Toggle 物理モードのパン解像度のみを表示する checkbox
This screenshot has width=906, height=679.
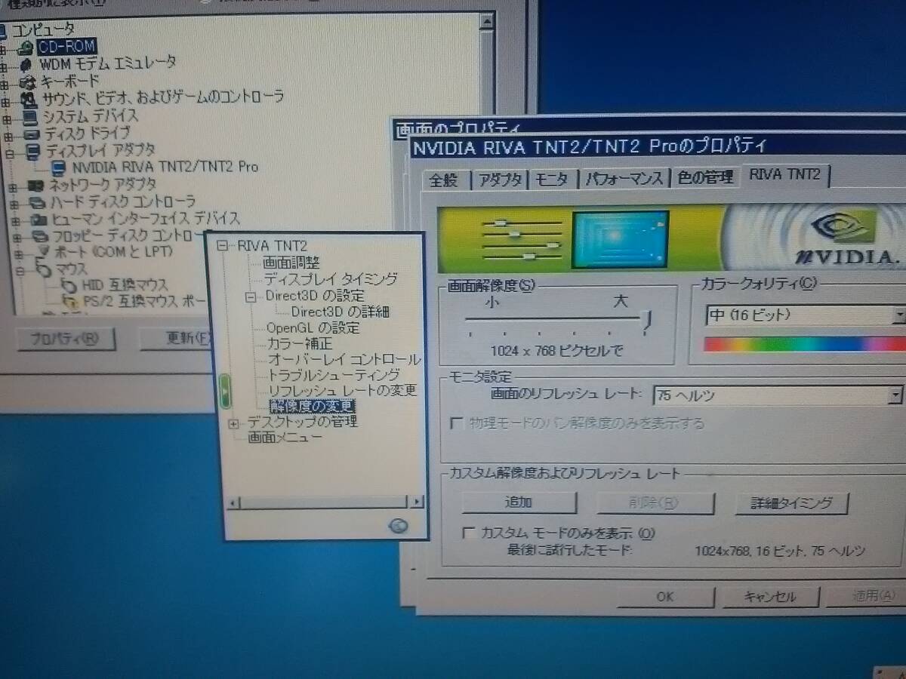(x=456, y=423)
